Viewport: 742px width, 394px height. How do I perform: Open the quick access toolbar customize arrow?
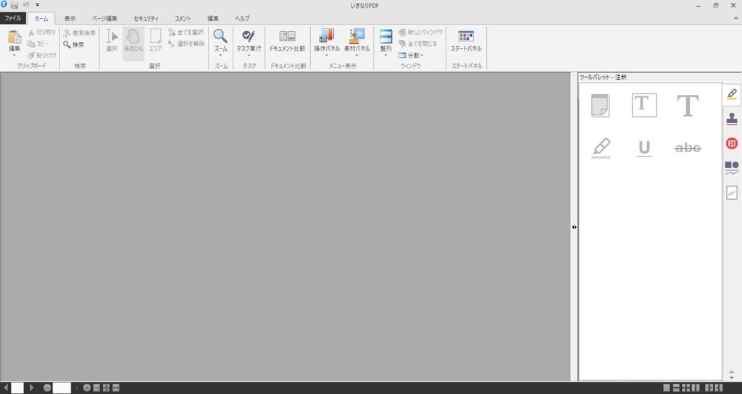pos(38,5)
